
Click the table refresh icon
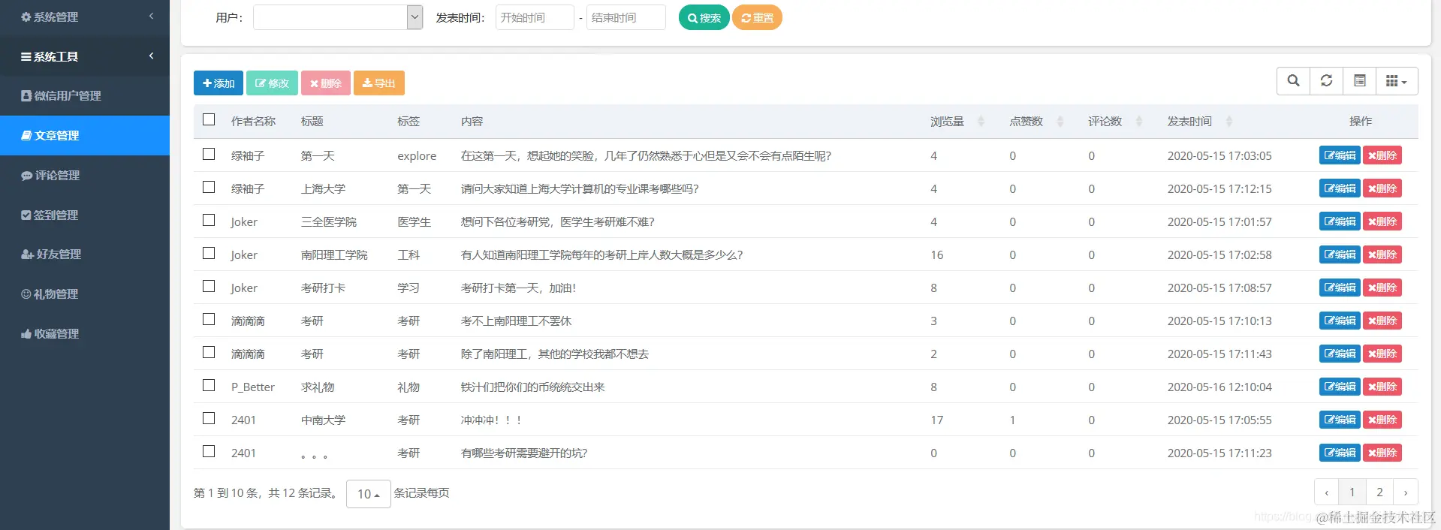tap(1326, 81)
